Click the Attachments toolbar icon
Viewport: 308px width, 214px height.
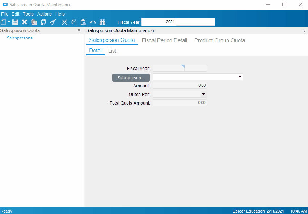click(34, 22)
